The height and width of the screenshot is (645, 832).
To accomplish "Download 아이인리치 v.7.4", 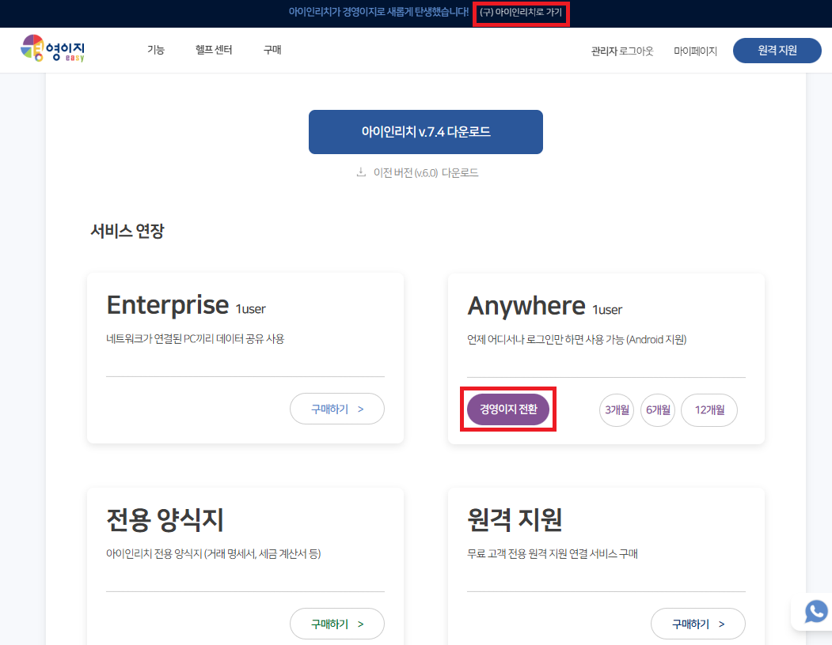I will [425, 132].
